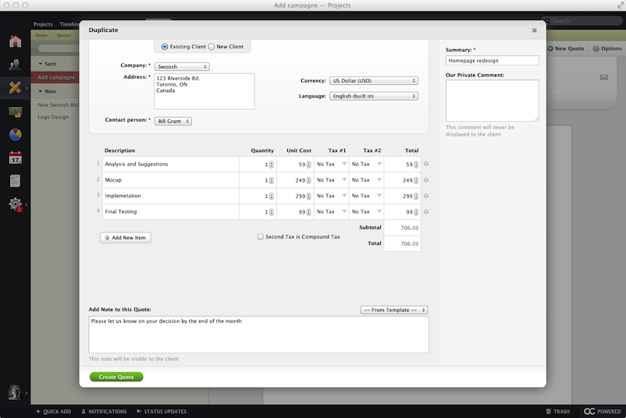
Task: Click the activeCollab Powered logo
Action: 603,411
